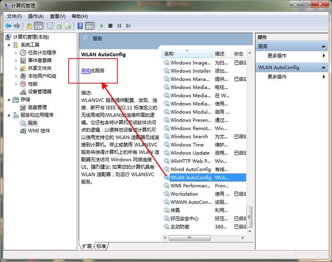Screen dimensions: 332x262
Task: Sort by the 描述 column header
Action: pos(222,54)
